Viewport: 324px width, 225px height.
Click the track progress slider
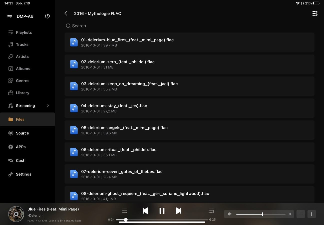(162, 220)
